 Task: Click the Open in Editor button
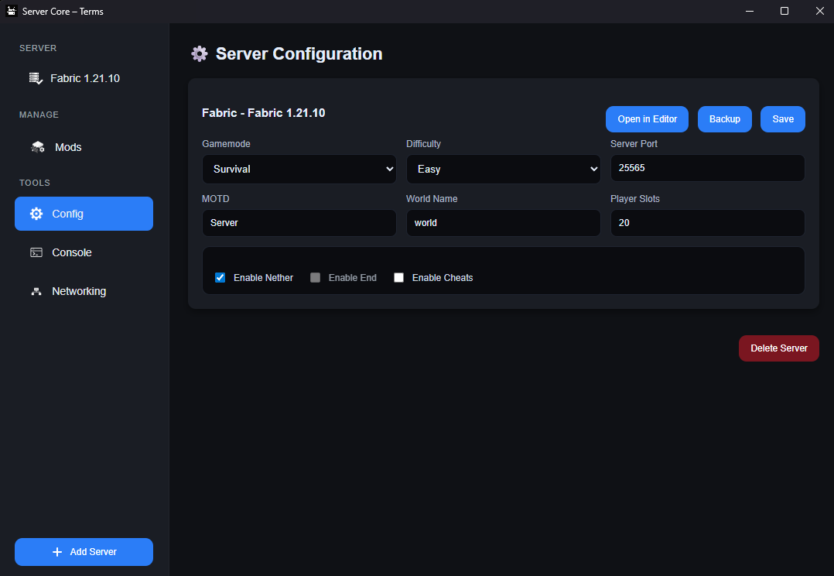(x=647, y=119)
